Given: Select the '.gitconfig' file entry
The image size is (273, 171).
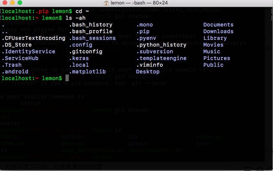Looking at the screenshot, I should point(86,51).
